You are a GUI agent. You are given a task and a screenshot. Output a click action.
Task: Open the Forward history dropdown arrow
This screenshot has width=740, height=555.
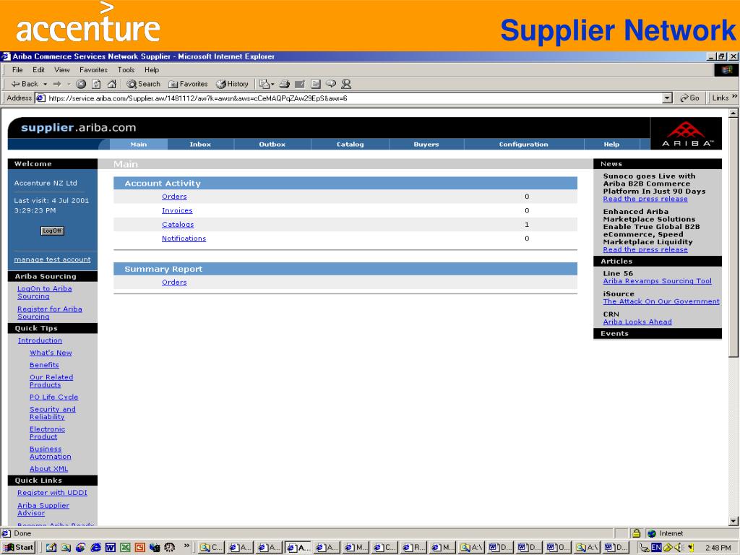point(69,84)
